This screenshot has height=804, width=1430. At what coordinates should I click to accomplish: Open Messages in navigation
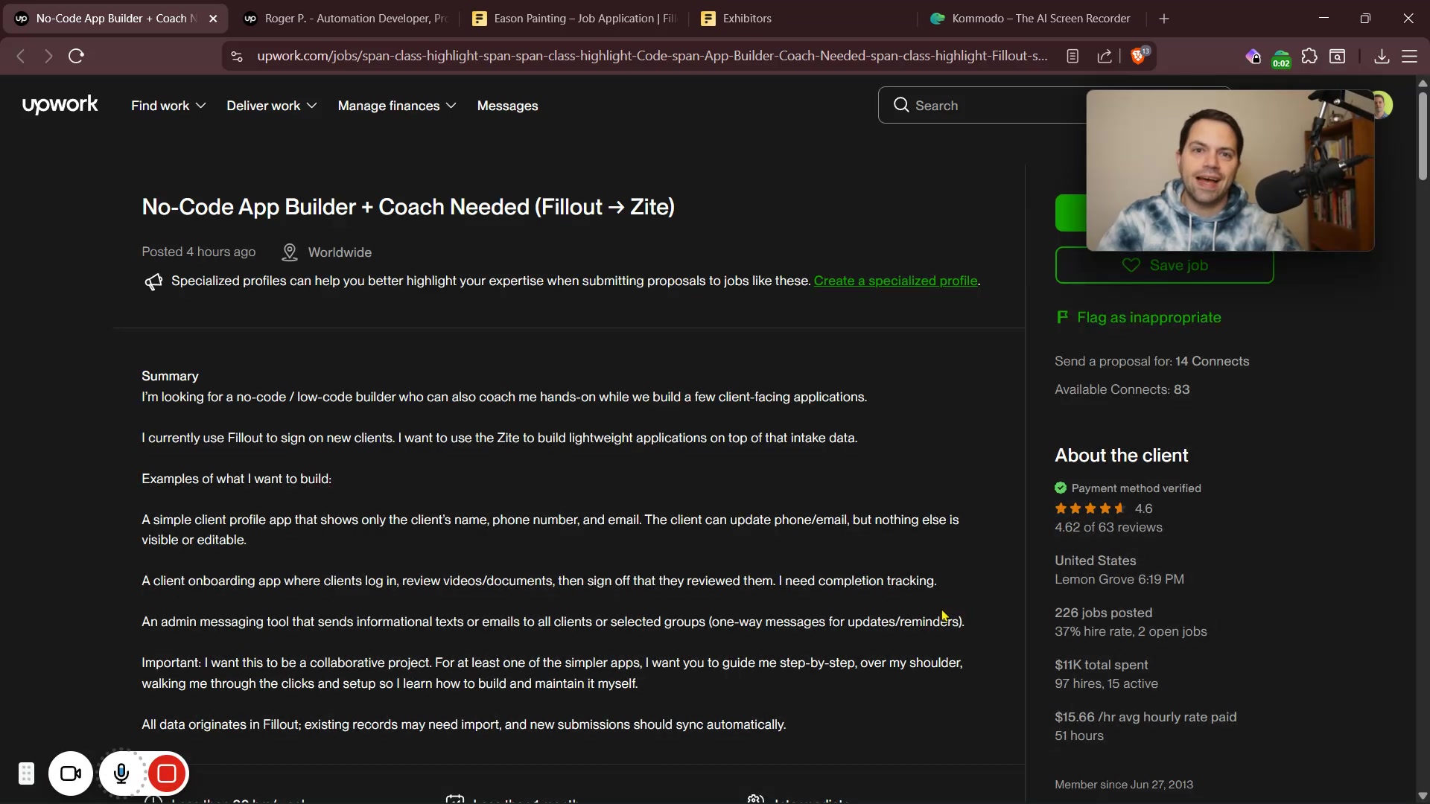[x=507, y=106]
